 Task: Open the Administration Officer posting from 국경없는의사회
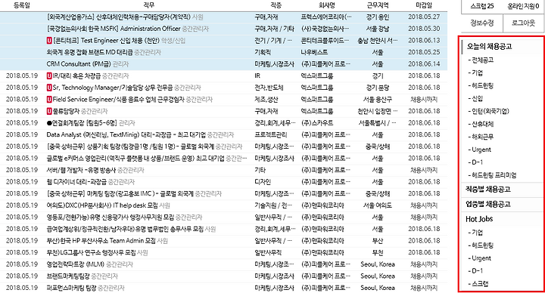[x=114, y=29]
